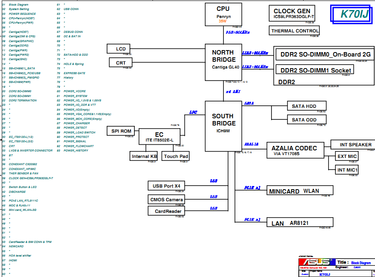Click the SPI ROM block
This screenshot has height=277, width=375.
(x=121, y=131)
